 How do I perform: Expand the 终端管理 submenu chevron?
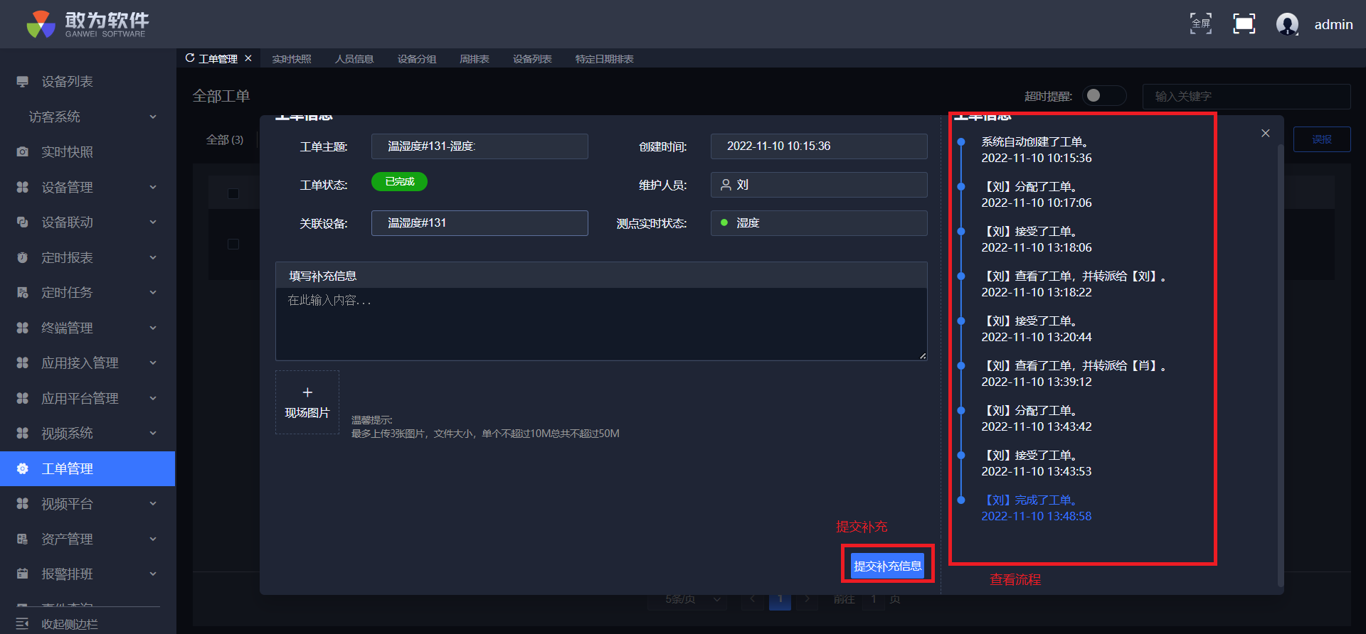[153, 328]
